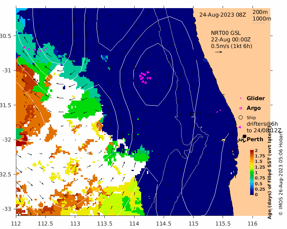
Task: Click the colorbar tick label '2'
Action: pos(256,150)
